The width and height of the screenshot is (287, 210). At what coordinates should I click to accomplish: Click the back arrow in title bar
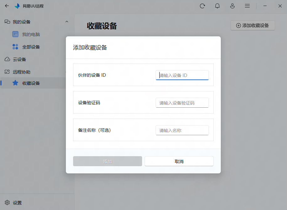click(7, 6)
